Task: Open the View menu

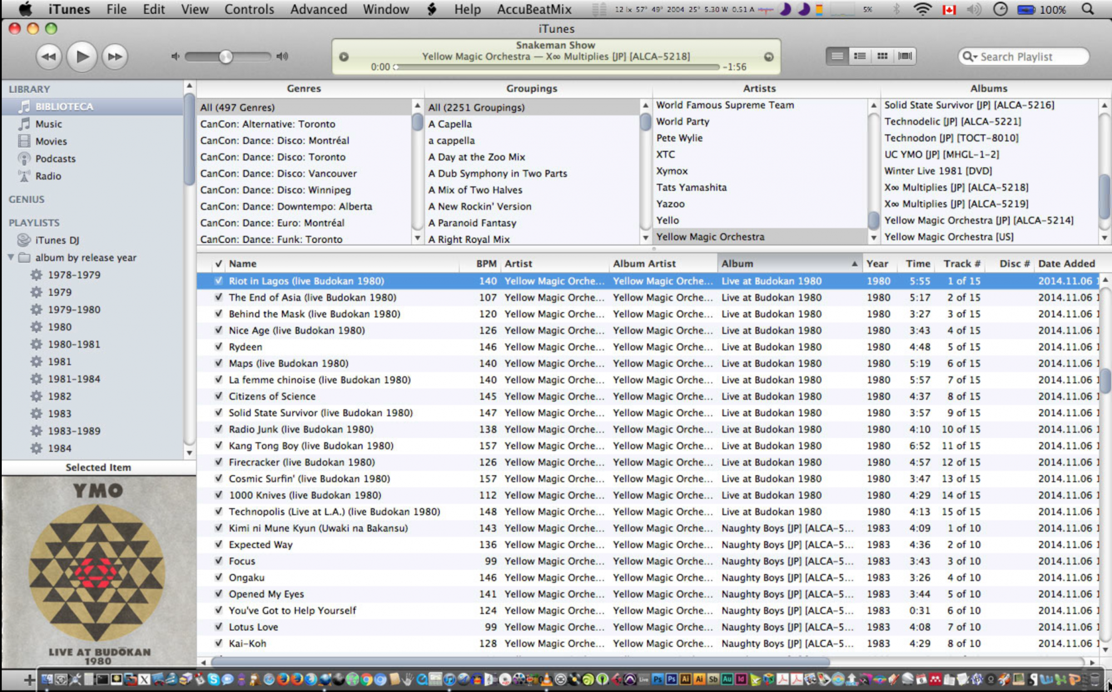Action: coord(195,9)
